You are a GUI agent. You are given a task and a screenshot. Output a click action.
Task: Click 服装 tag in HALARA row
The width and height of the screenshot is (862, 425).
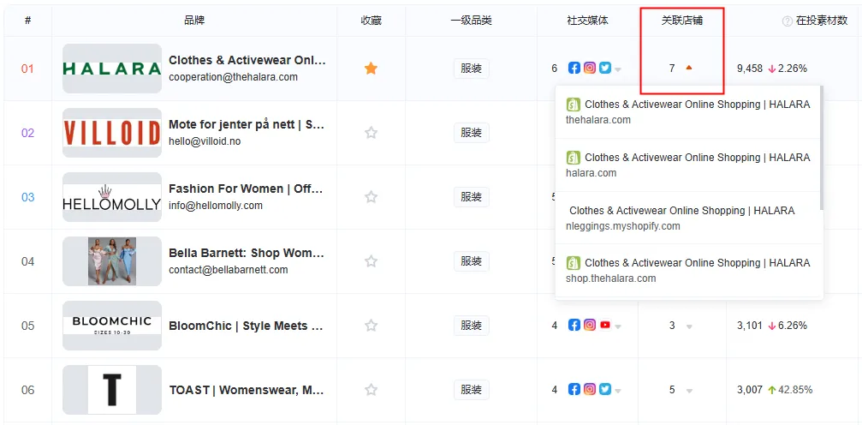(x=471, y=69)
